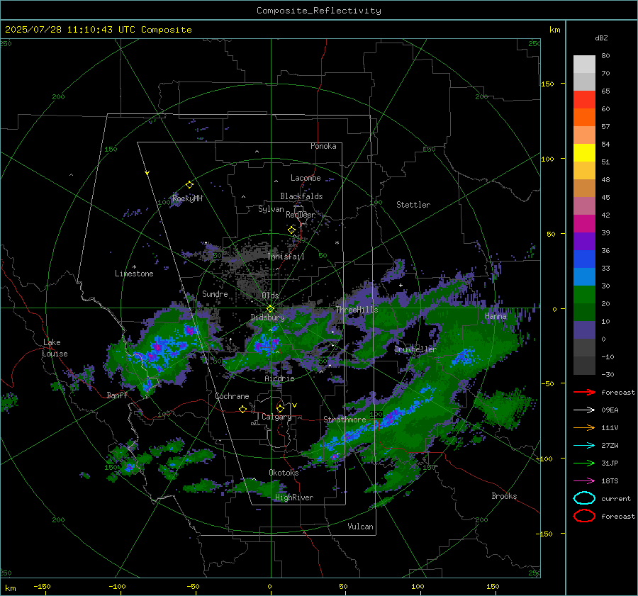
Task: Click the yellow diamond marker below RedDeer
Action: point(291,230)
